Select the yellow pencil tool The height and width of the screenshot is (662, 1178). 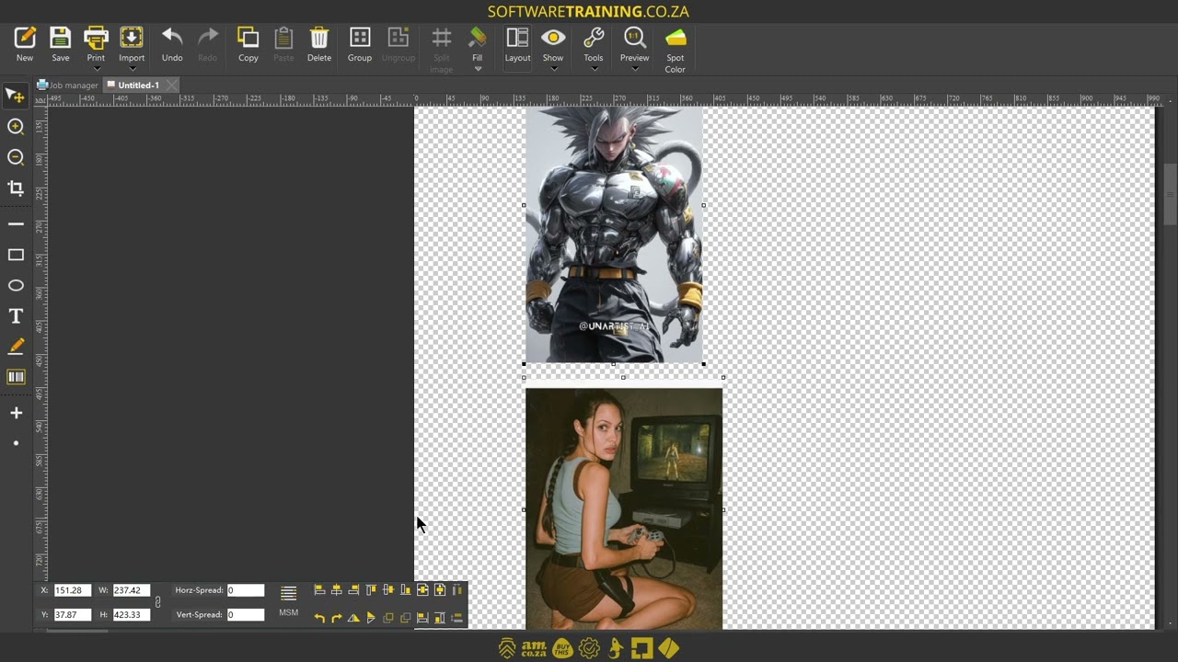point(16,347)
